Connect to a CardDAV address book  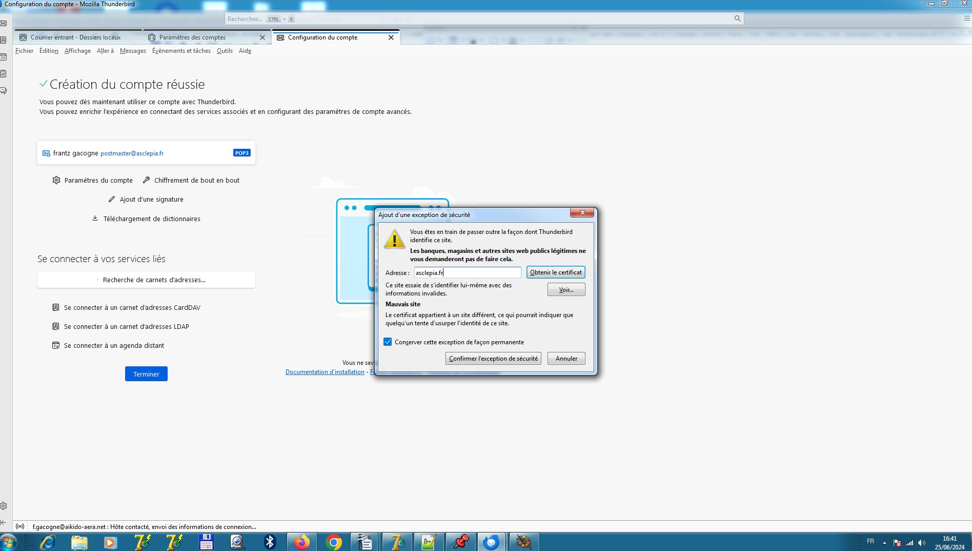click(x=127, y=308)
